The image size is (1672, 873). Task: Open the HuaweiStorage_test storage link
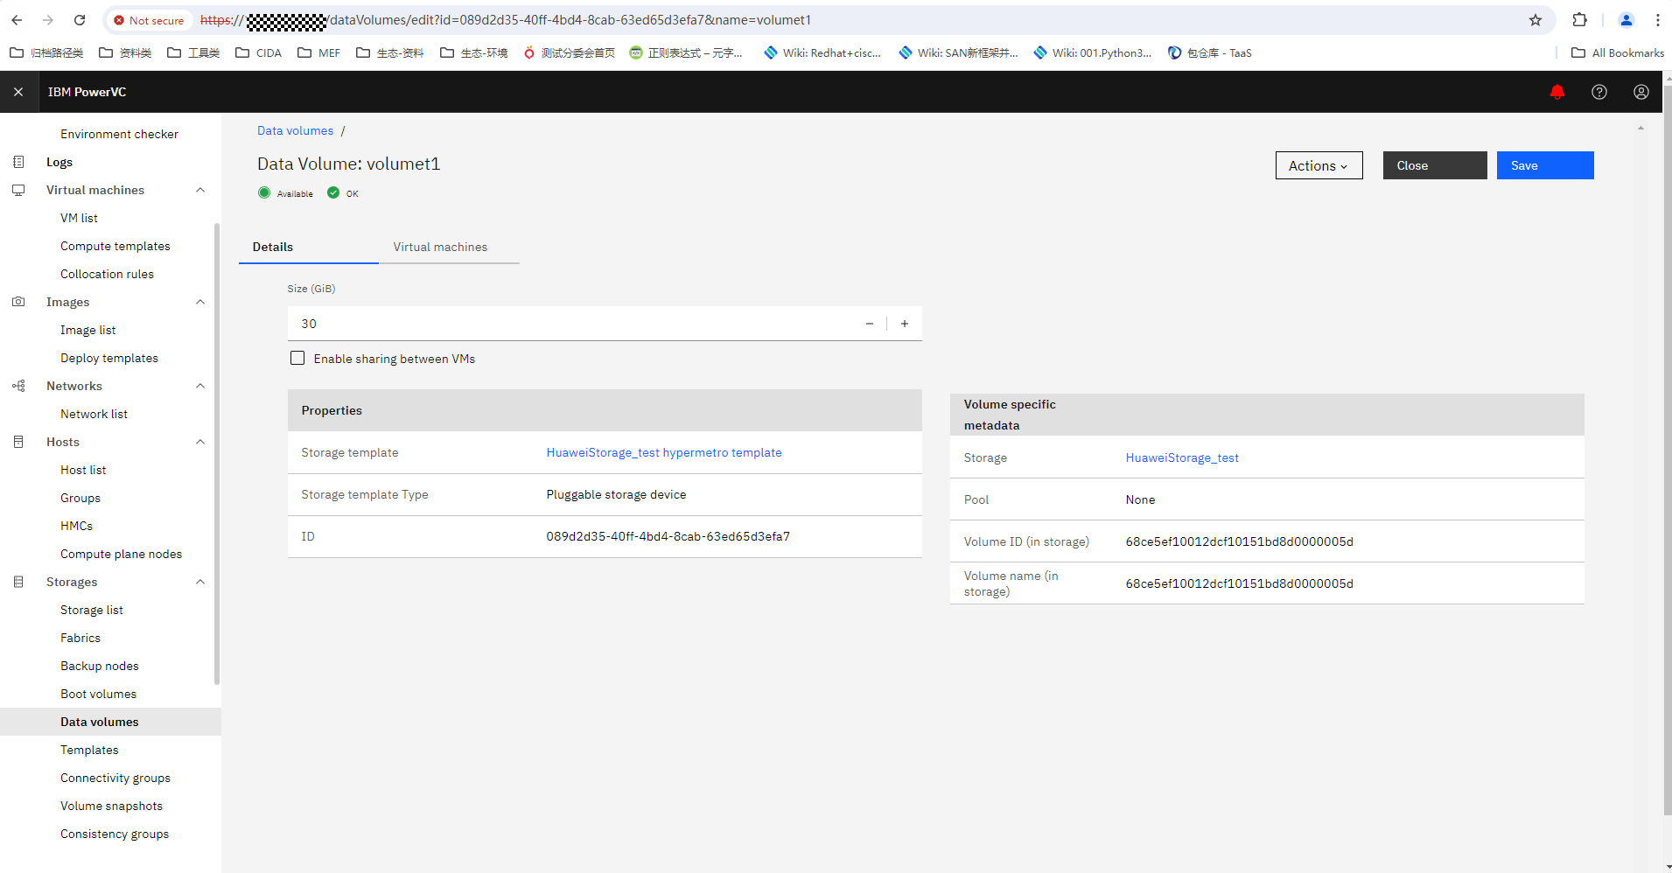tap(1182, 457)
